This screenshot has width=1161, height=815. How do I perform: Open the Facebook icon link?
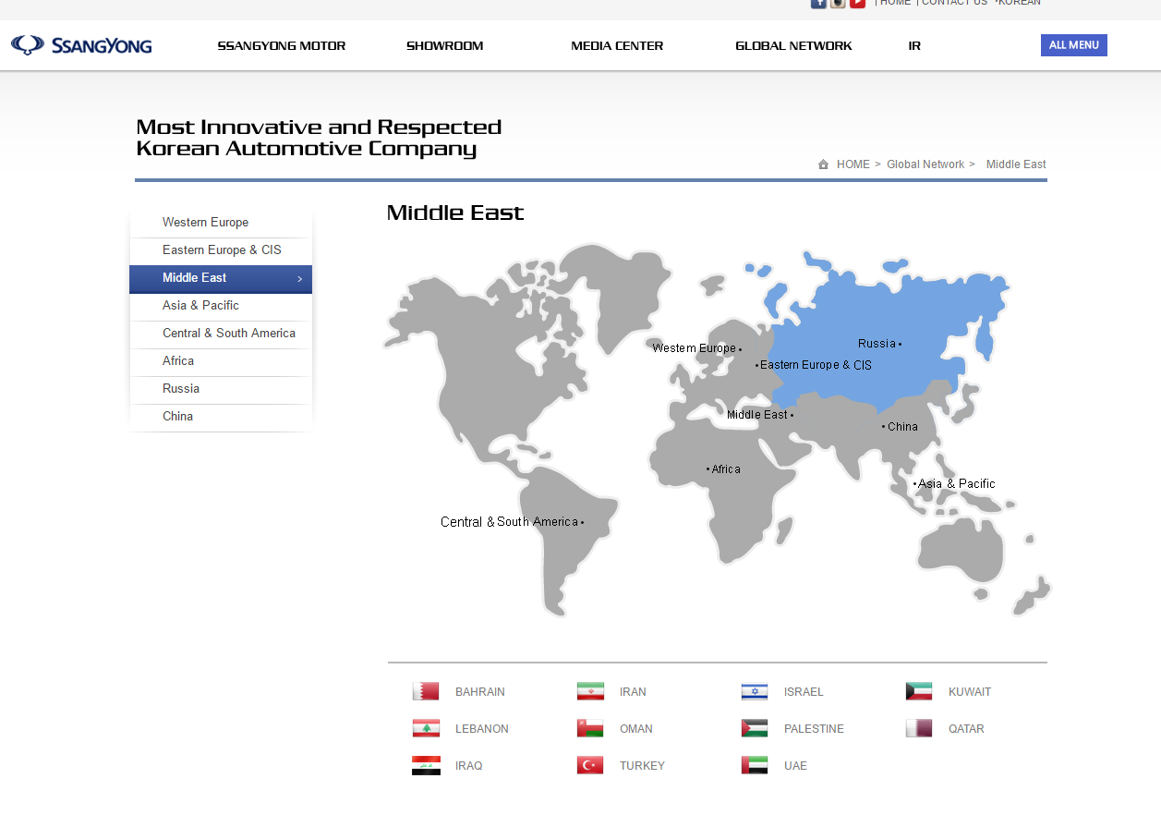pyautogui.click(x=818, y=3)
